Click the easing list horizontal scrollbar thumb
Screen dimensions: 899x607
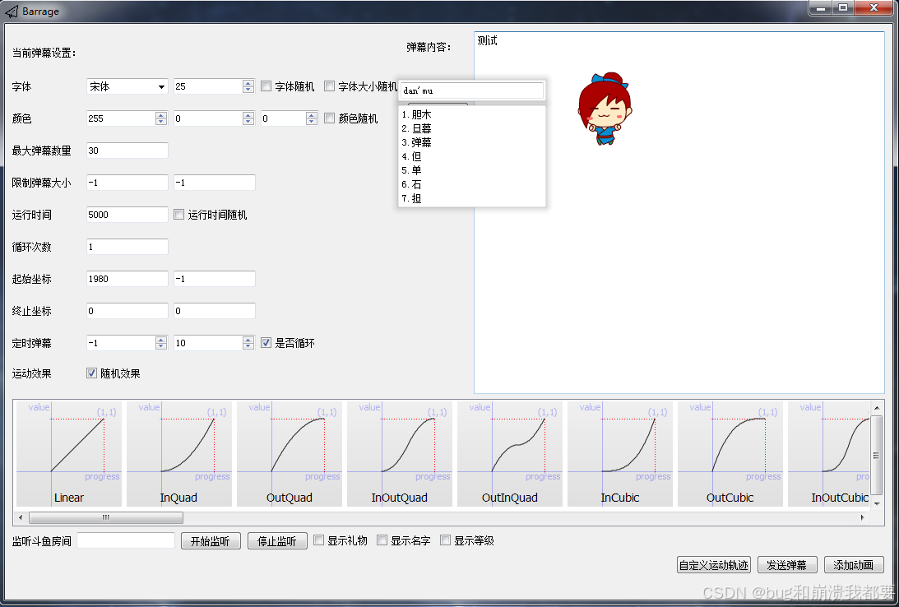106,517
